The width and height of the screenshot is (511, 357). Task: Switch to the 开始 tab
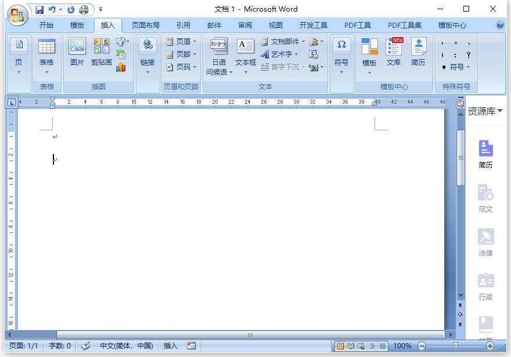pos(46,25)
